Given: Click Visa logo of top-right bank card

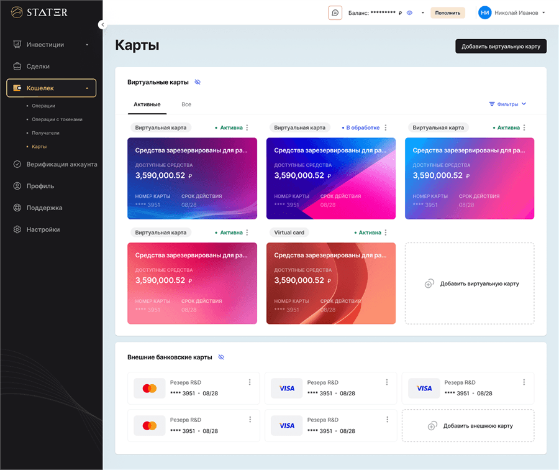Looking at the screenshot, I should 424,389.
